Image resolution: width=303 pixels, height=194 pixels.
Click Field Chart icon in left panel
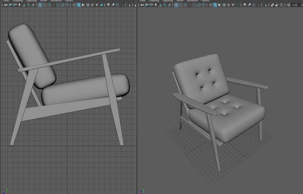tap(58, 5)
